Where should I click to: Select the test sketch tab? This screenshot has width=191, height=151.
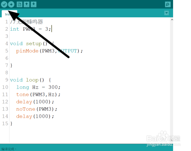coord(9,14)
